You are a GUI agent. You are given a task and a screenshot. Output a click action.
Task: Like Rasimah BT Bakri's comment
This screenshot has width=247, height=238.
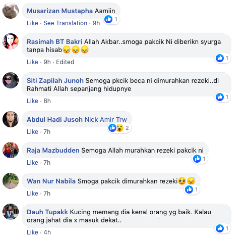[32, 62]
